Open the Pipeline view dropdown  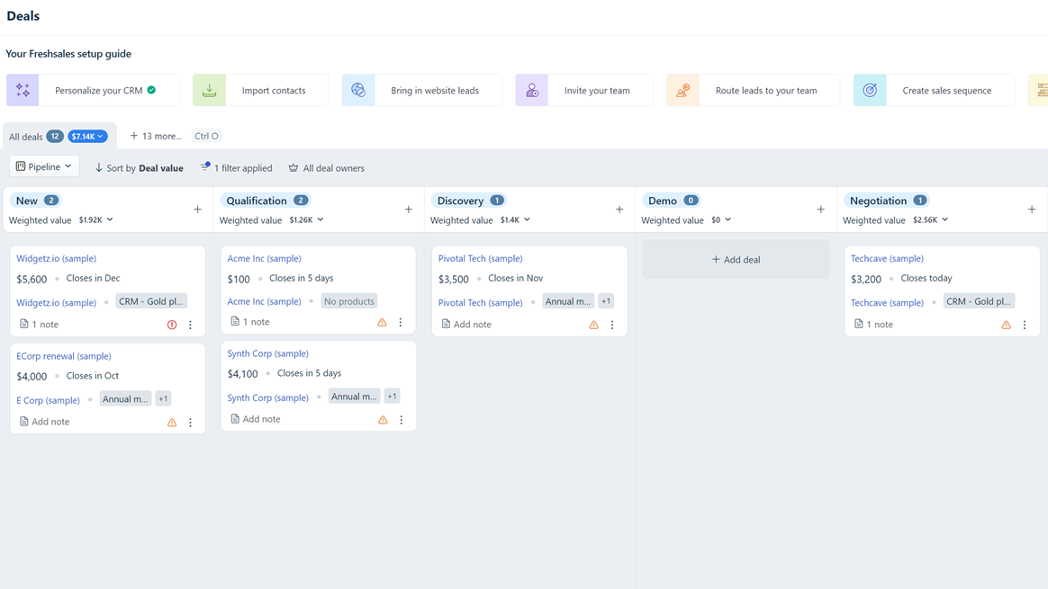[x=44, y=166]
